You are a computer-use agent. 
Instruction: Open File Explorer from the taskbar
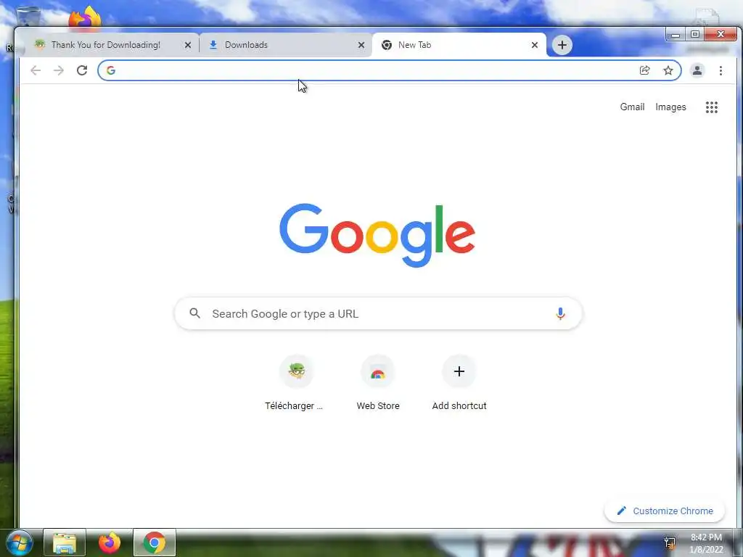pos(65,542)
